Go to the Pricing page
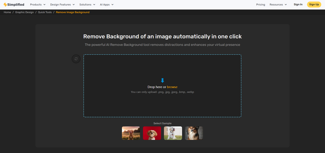Screen dimensions: 325x153 coord(261,5)
